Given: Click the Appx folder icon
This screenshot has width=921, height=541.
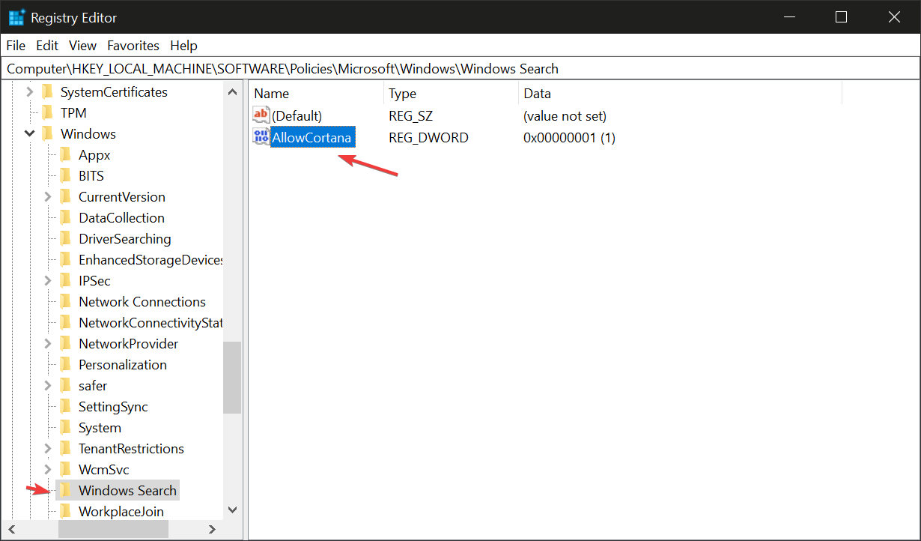Looking at the screenshot, I should pyautogui.click(x=65, y=155).
